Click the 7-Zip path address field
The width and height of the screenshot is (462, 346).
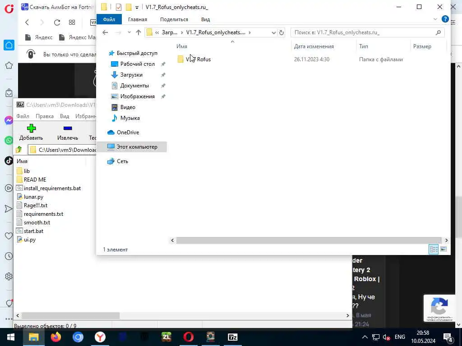tap(62, 150)
